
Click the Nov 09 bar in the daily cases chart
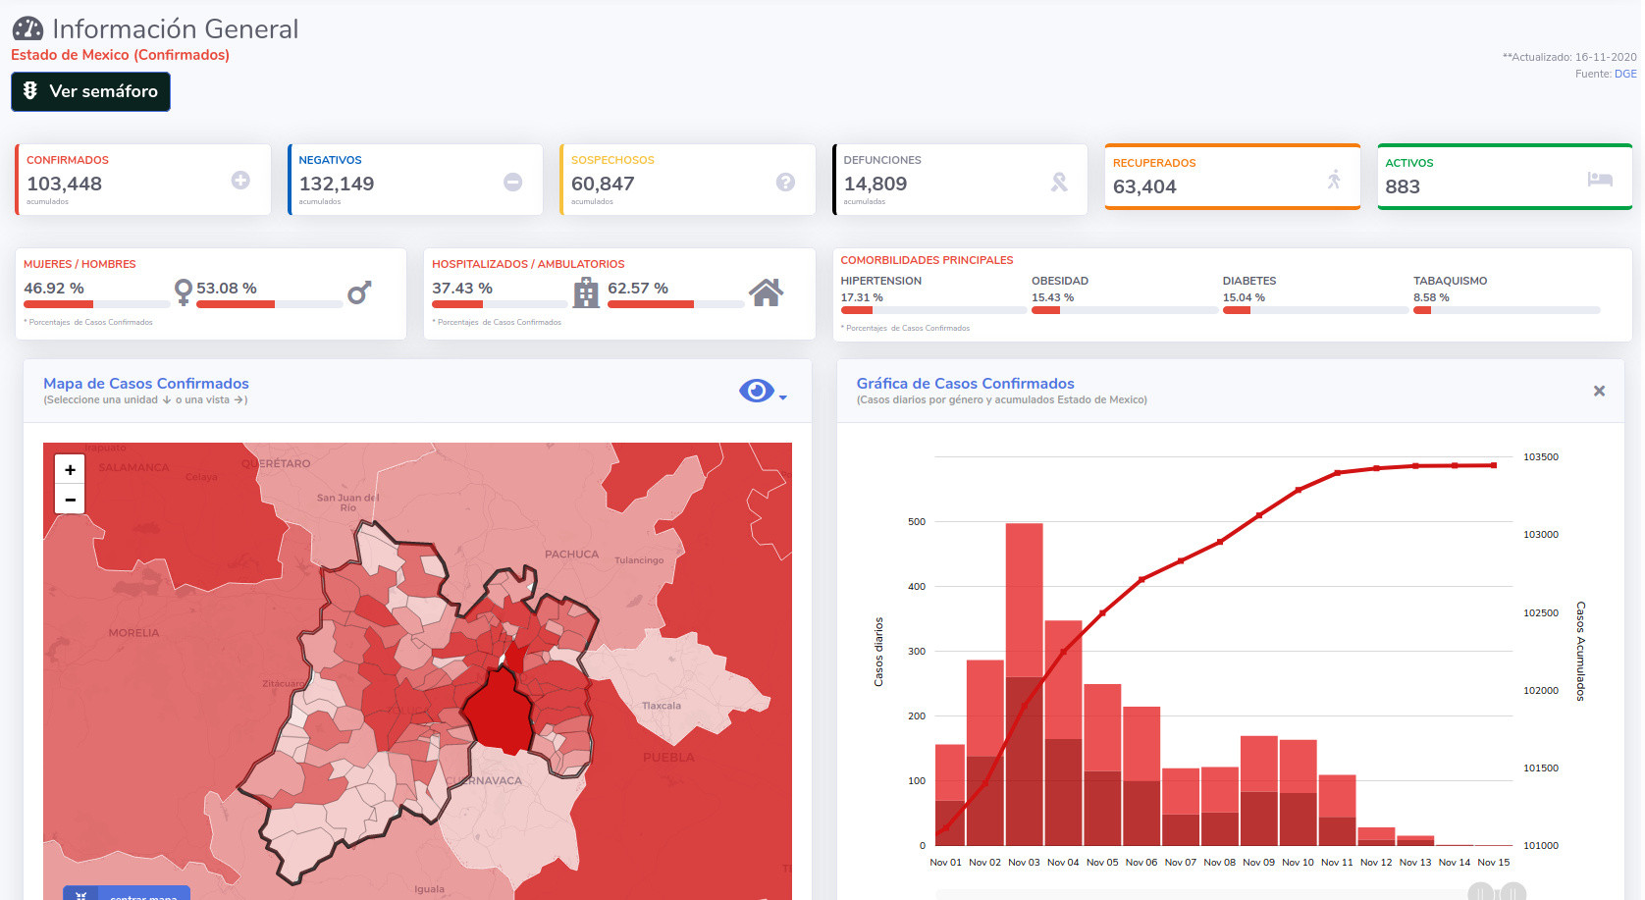point(1258,791)
